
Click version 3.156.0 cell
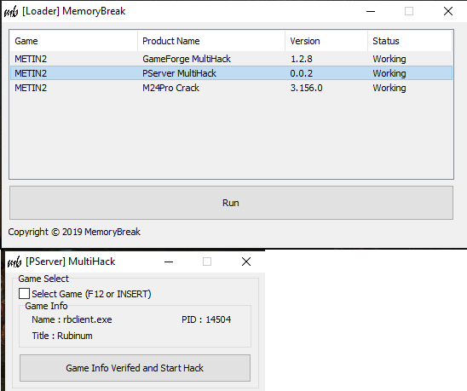(x=306, y=88)
